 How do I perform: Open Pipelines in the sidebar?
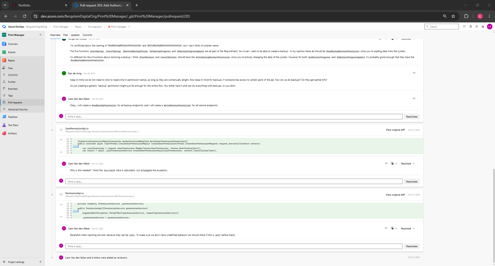pos(13,117)
